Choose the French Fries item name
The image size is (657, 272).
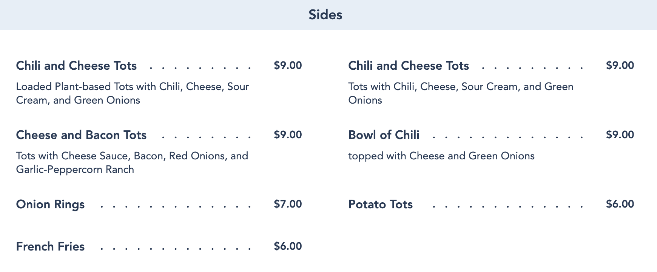(x=50, y=246)
